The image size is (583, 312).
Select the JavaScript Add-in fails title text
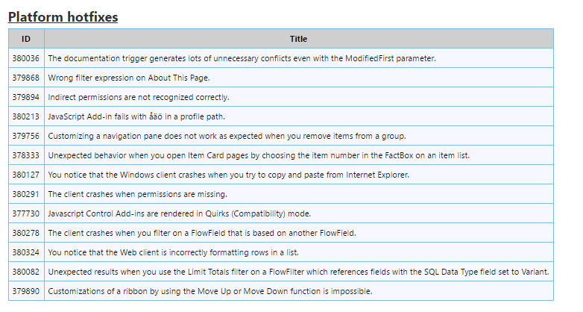click(136, 116)
